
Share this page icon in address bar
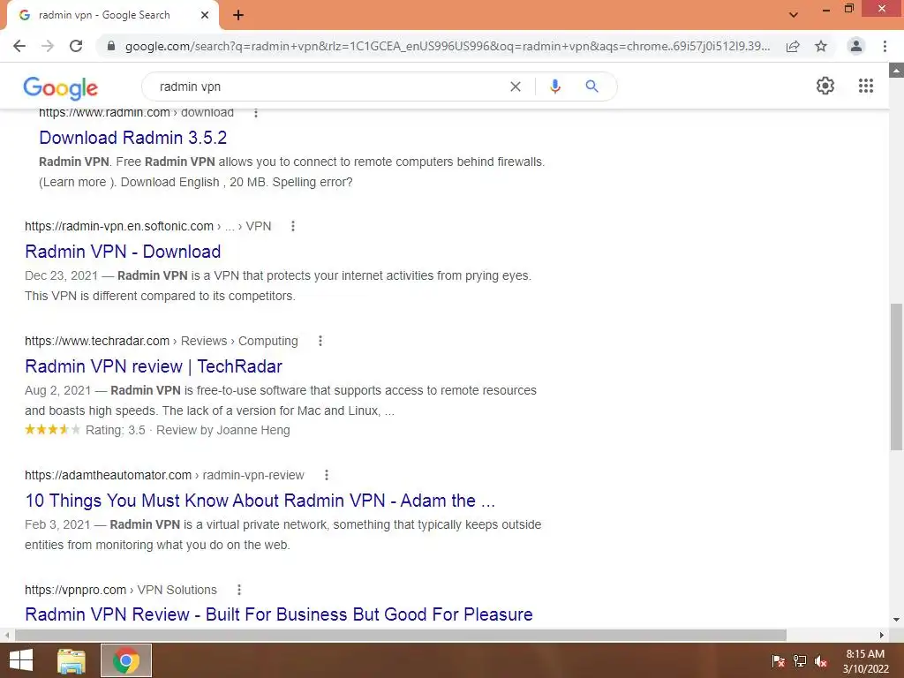coord(794,46)
